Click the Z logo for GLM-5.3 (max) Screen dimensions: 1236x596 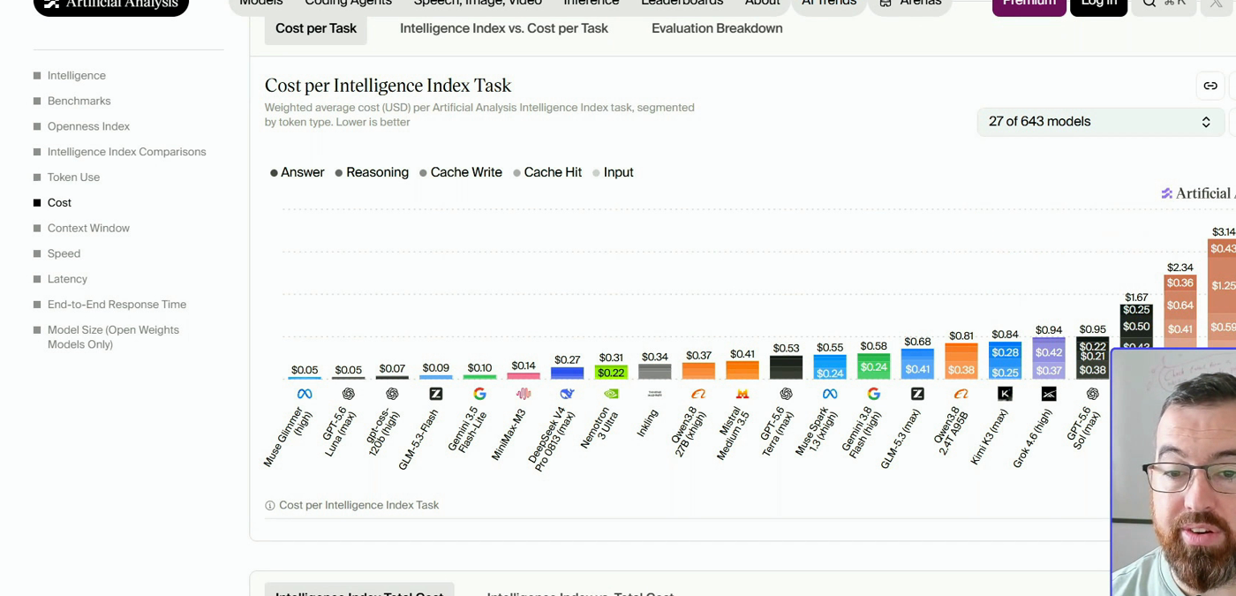[x=917, y=394]
